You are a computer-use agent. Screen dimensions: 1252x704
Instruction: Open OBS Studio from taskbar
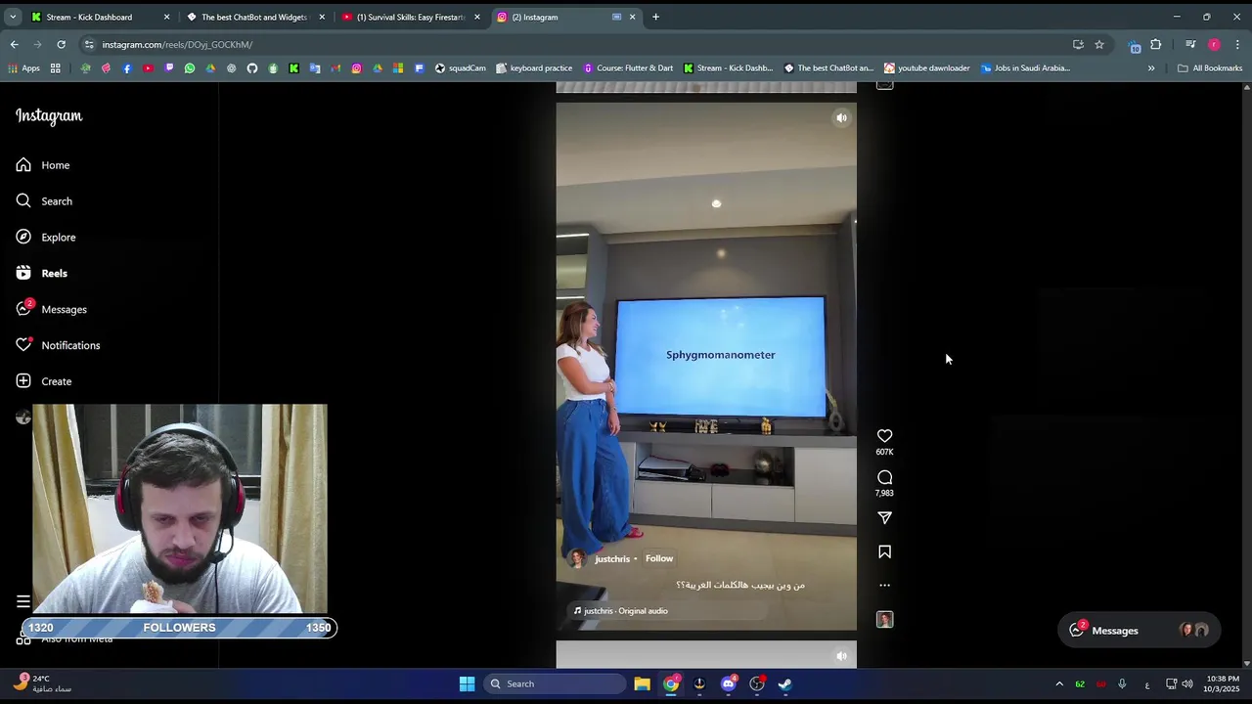(757, 683)
